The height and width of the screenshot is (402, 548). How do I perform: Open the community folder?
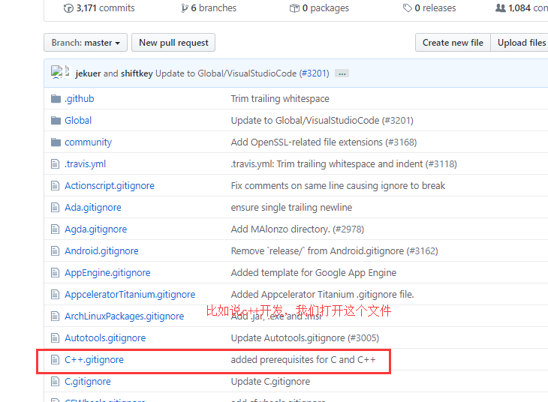click(x=88, y=142)
